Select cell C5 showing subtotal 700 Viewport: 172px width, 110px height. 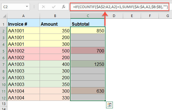click(88, 51)
